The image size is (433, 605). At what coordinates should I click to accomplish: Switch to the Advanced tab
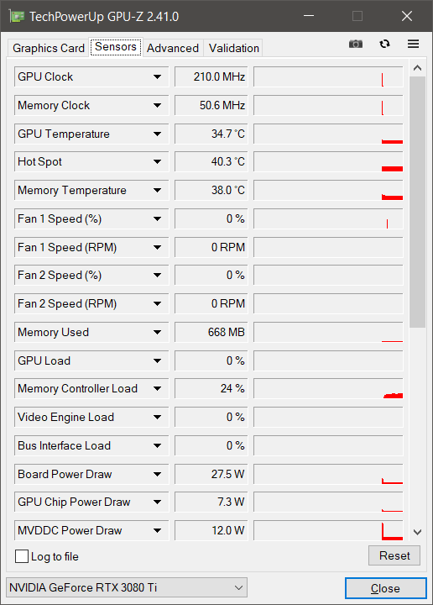173,48
